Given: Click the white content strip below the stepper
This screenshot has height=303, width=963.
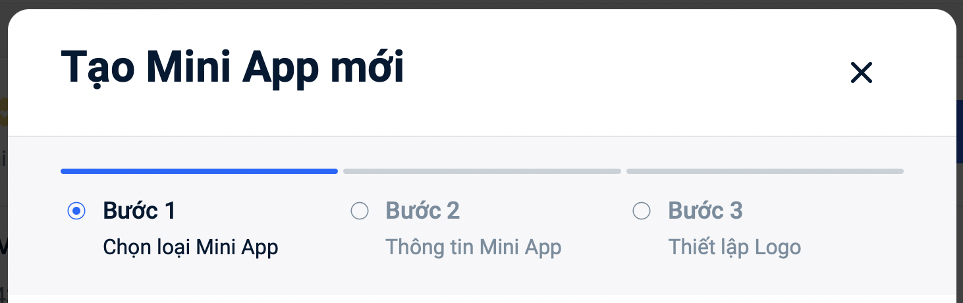Looking at the screenshot, I should (x=481, y=299).
